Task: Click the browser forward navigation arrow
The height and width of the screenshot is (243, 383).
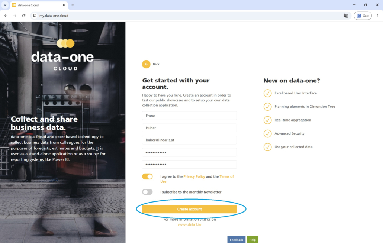Action: (x=15, y=16)
